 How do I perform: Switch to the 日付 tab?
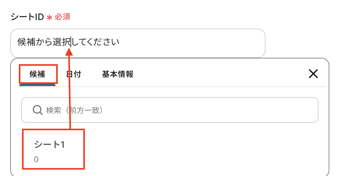[x=74, y=74]
